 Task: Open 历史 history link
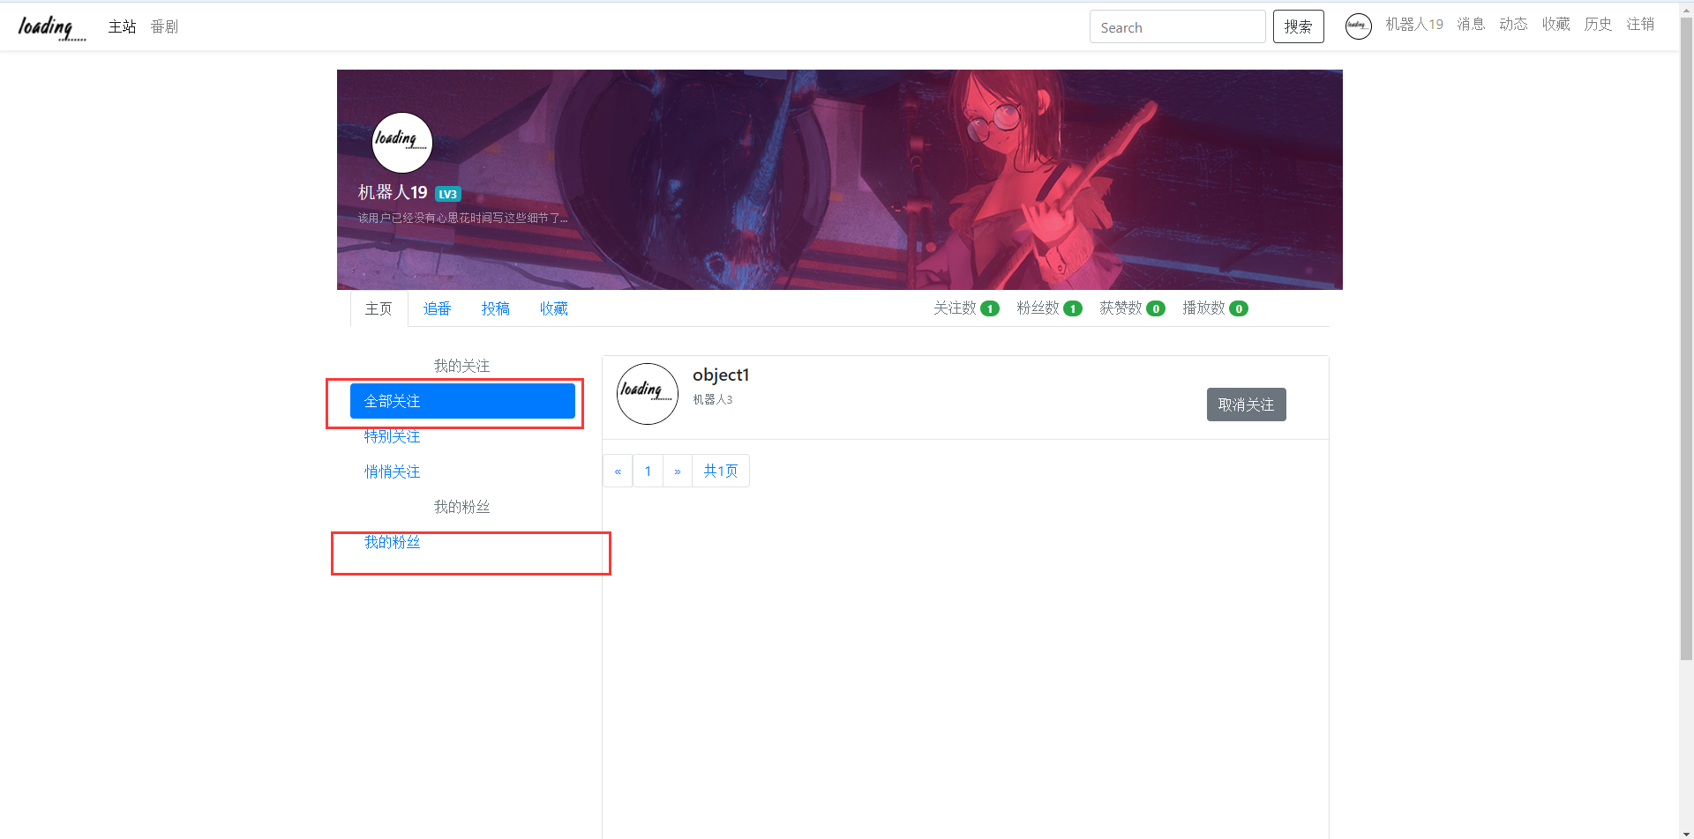tap(1598, 25)
